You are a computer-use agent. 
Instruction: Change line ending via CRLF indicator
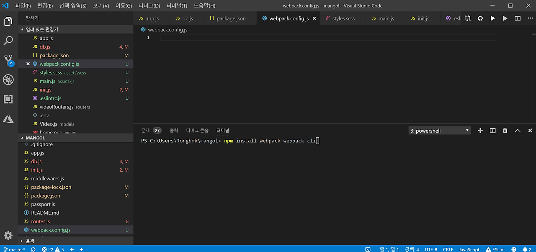(448, 249)
